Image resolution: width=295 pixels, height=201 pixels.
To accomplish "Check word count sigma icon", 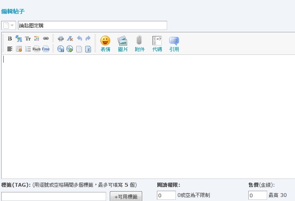I will point(88,49).
